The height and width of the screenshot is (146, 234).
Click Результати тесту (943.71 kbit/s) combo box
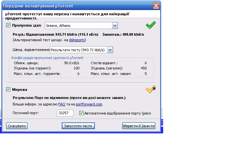pyautogui.click(x=81, y=50)
